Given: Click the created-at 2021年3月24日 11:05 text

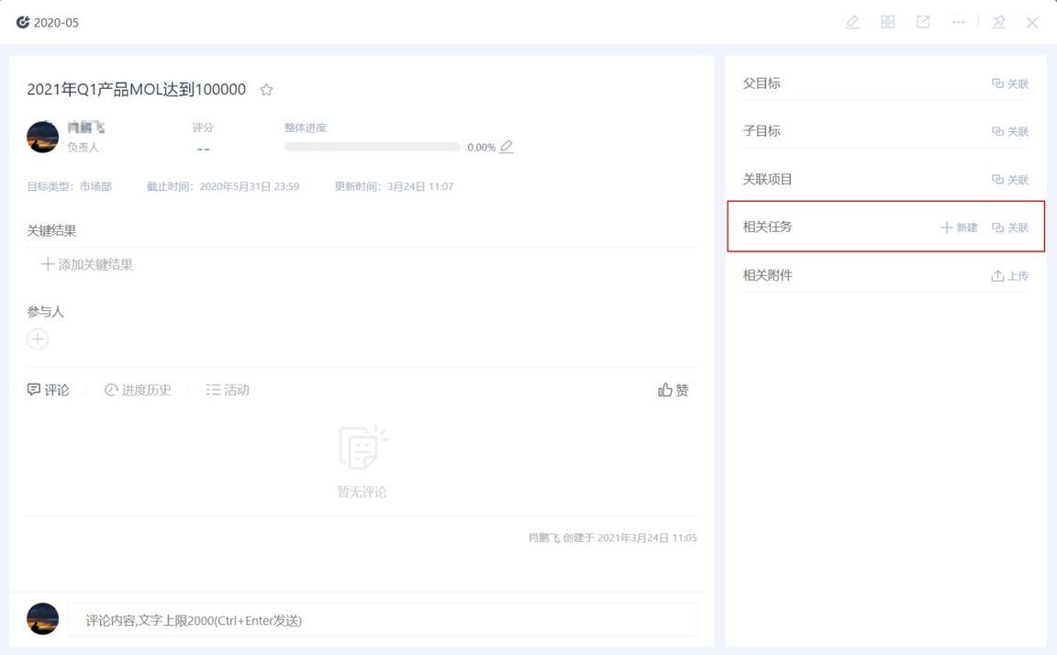Looking at the screenshot, I should [647, 538].
